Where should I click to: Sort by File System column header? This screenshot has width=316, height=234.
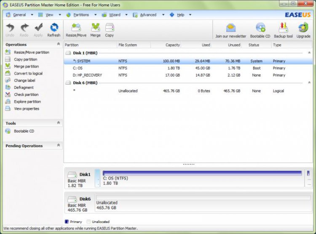134,45
